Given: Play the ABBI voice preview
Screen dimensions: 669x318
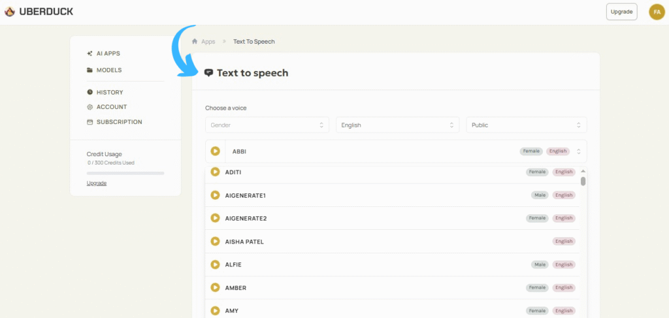Looking at the screenshot, I should [x=216, y=151].
